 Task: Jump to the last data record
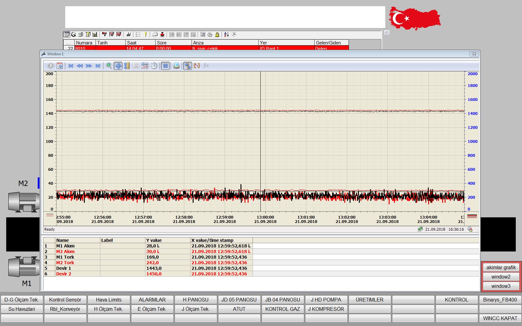point(98,66)
